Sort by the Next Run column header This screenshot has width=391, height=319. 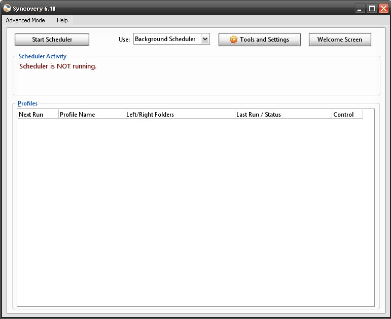click(38, 115)
